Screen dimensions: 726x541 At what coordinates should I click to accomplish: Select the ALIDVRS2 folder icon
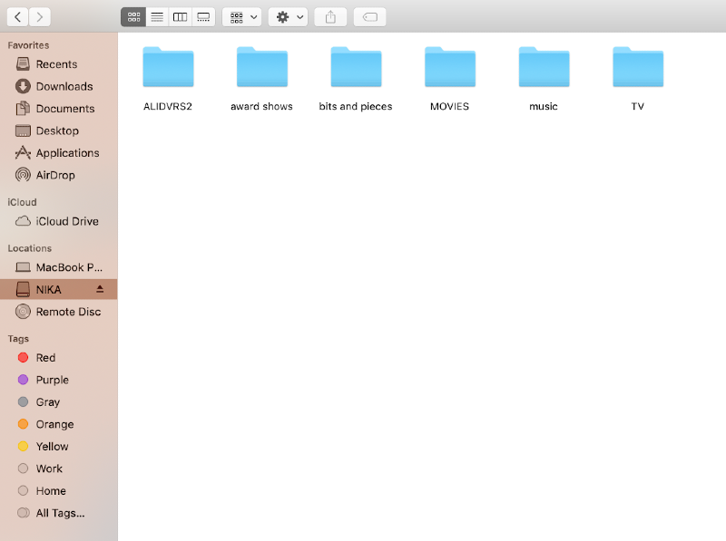168,67
